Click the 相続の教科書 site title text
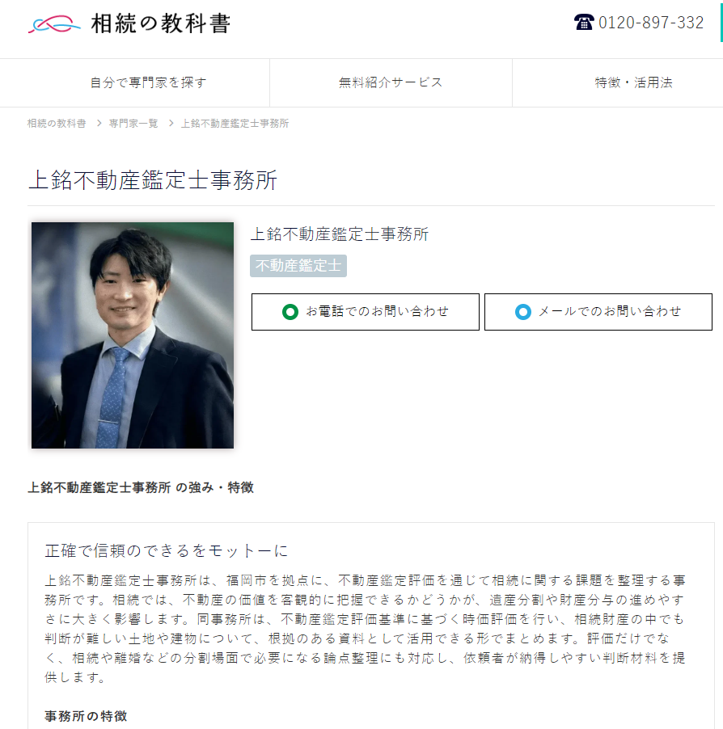The height and width of the screenshot is (729, 723). tap(160, 23)
